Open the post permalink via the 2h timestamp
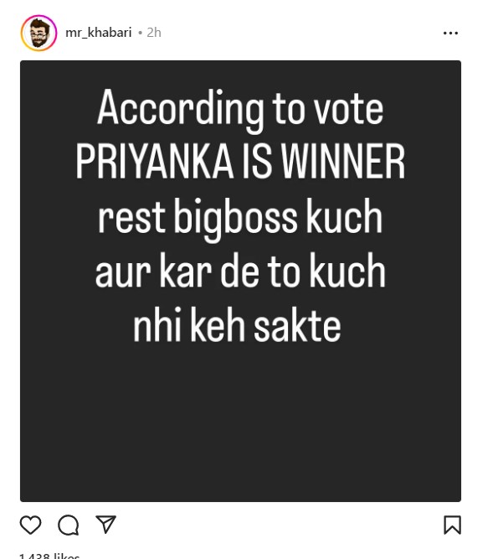This screenshot has height=559, width=498. click(154, 33)
